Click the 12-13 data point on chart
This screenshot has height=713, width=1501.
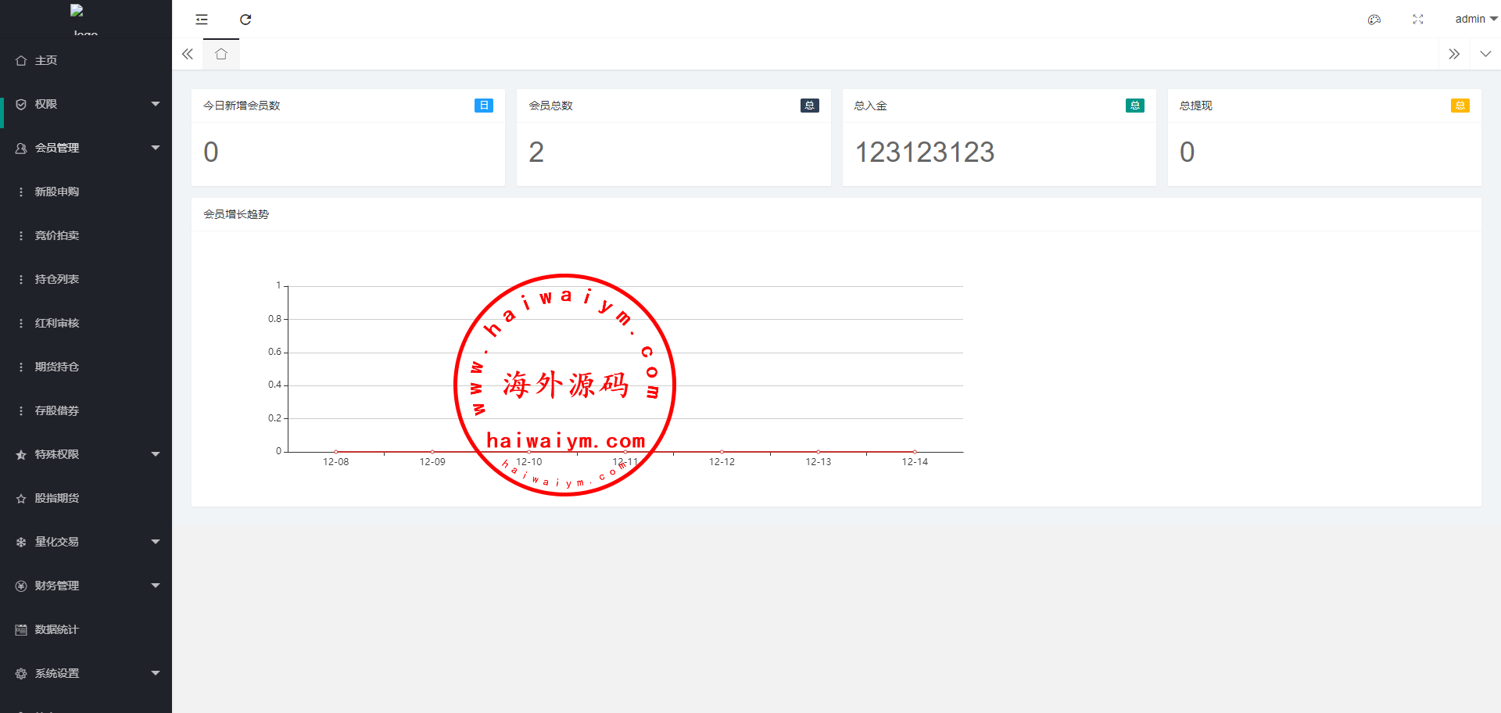tap(818, 452)
